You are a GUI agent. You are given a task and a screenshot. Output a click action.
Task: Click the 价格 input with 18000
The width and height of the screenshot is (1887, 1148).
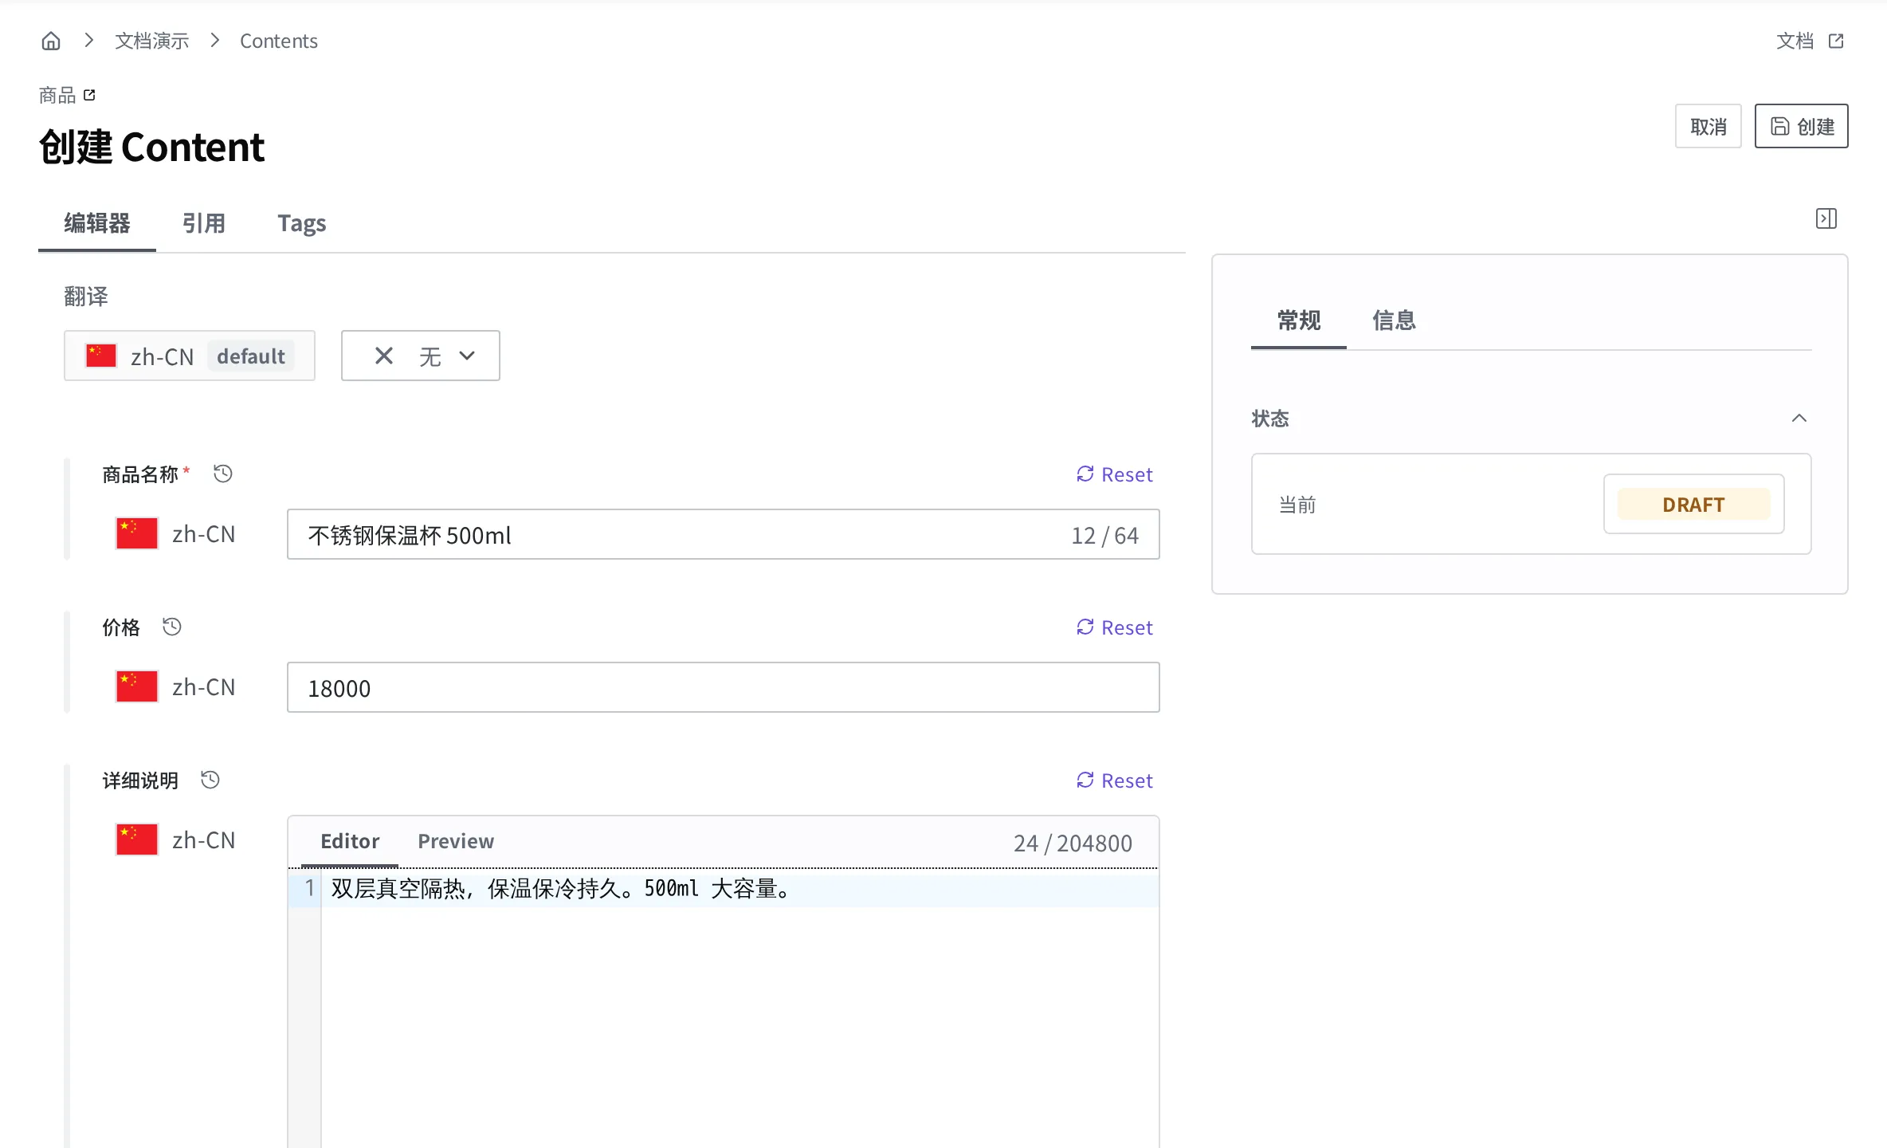pyautogui.click(x=724, y=687)
